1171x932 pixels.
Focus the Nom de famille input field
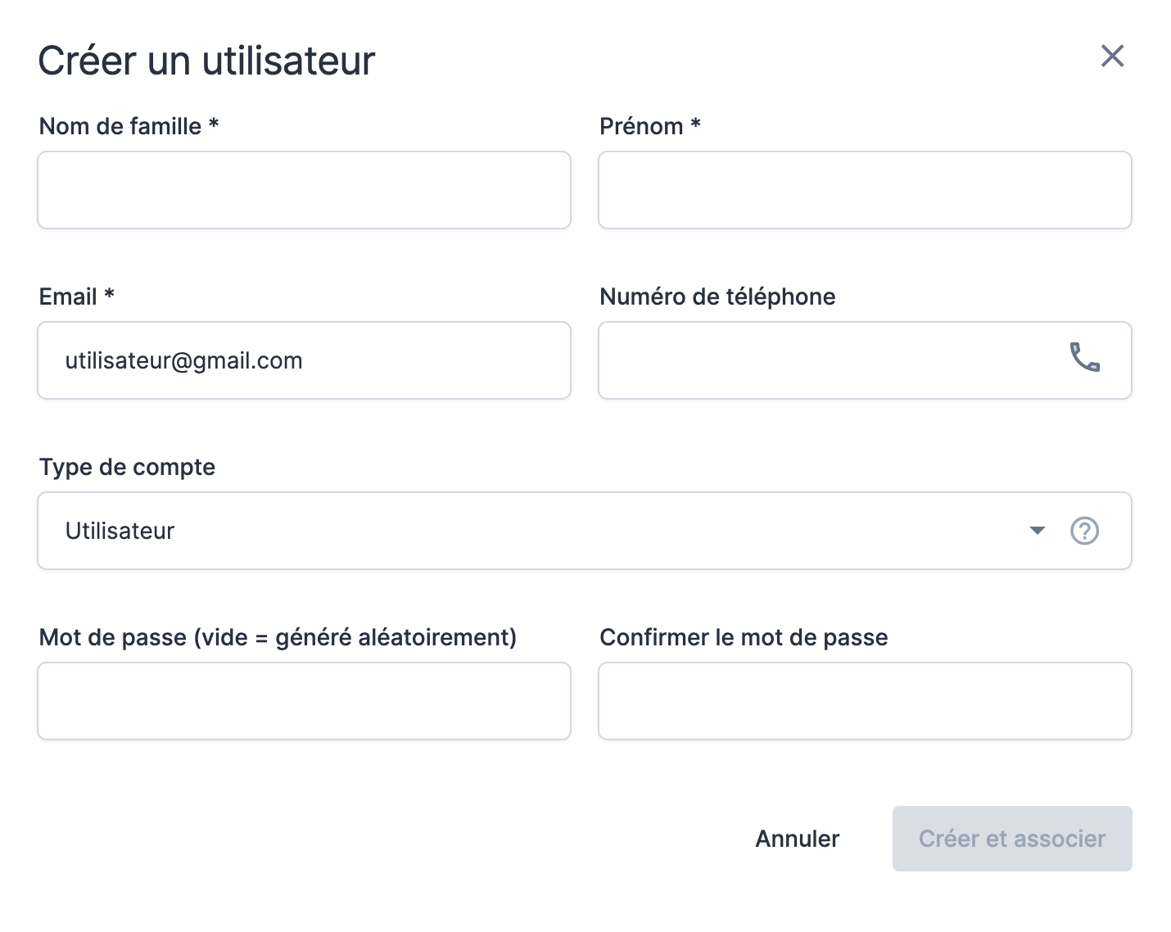pyautogui.click(x=304, y=190)
